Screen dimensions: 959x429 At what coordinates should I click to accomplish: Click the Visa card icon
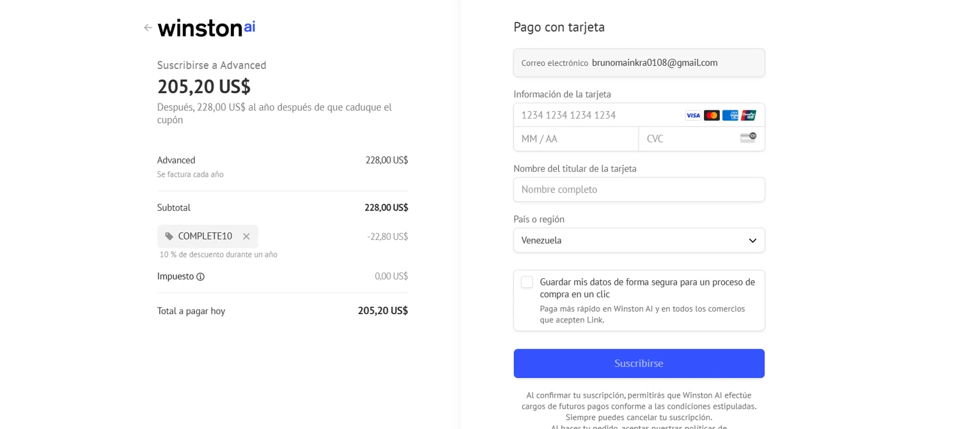point(693,116)
